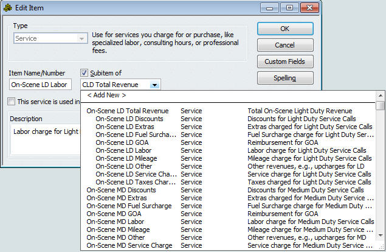Viewport: 386px width, 252px height.
Task: Click the list scrollbar down arrow
Action: click(x=380, y=247)
